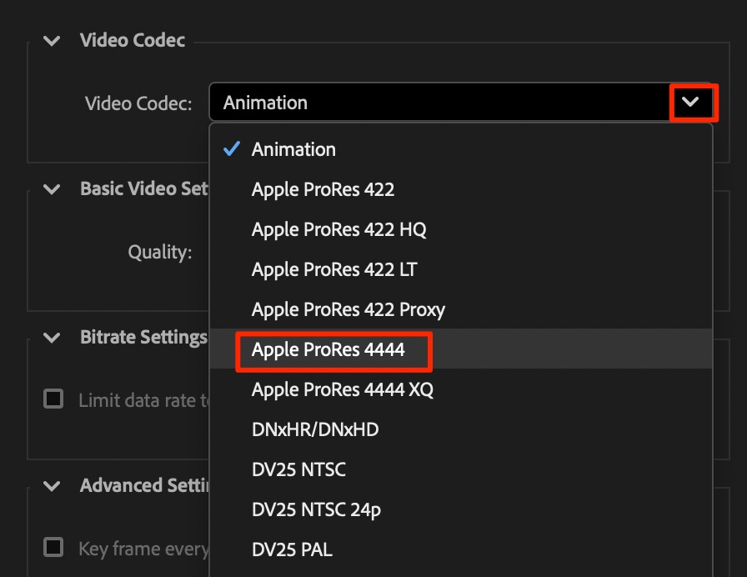Toggle the Key frame every checkbox
This screenshot has width=747, height=577.
53,548
